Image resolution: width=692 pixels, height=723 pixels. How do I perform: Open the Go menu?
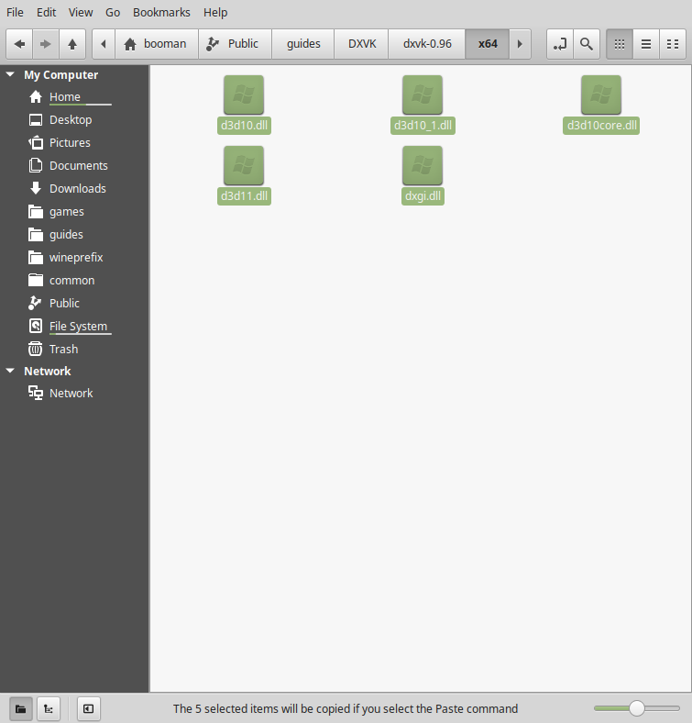coord(113,13)
